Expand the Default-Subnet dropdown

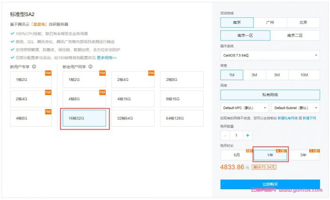(x=296, y=108)
